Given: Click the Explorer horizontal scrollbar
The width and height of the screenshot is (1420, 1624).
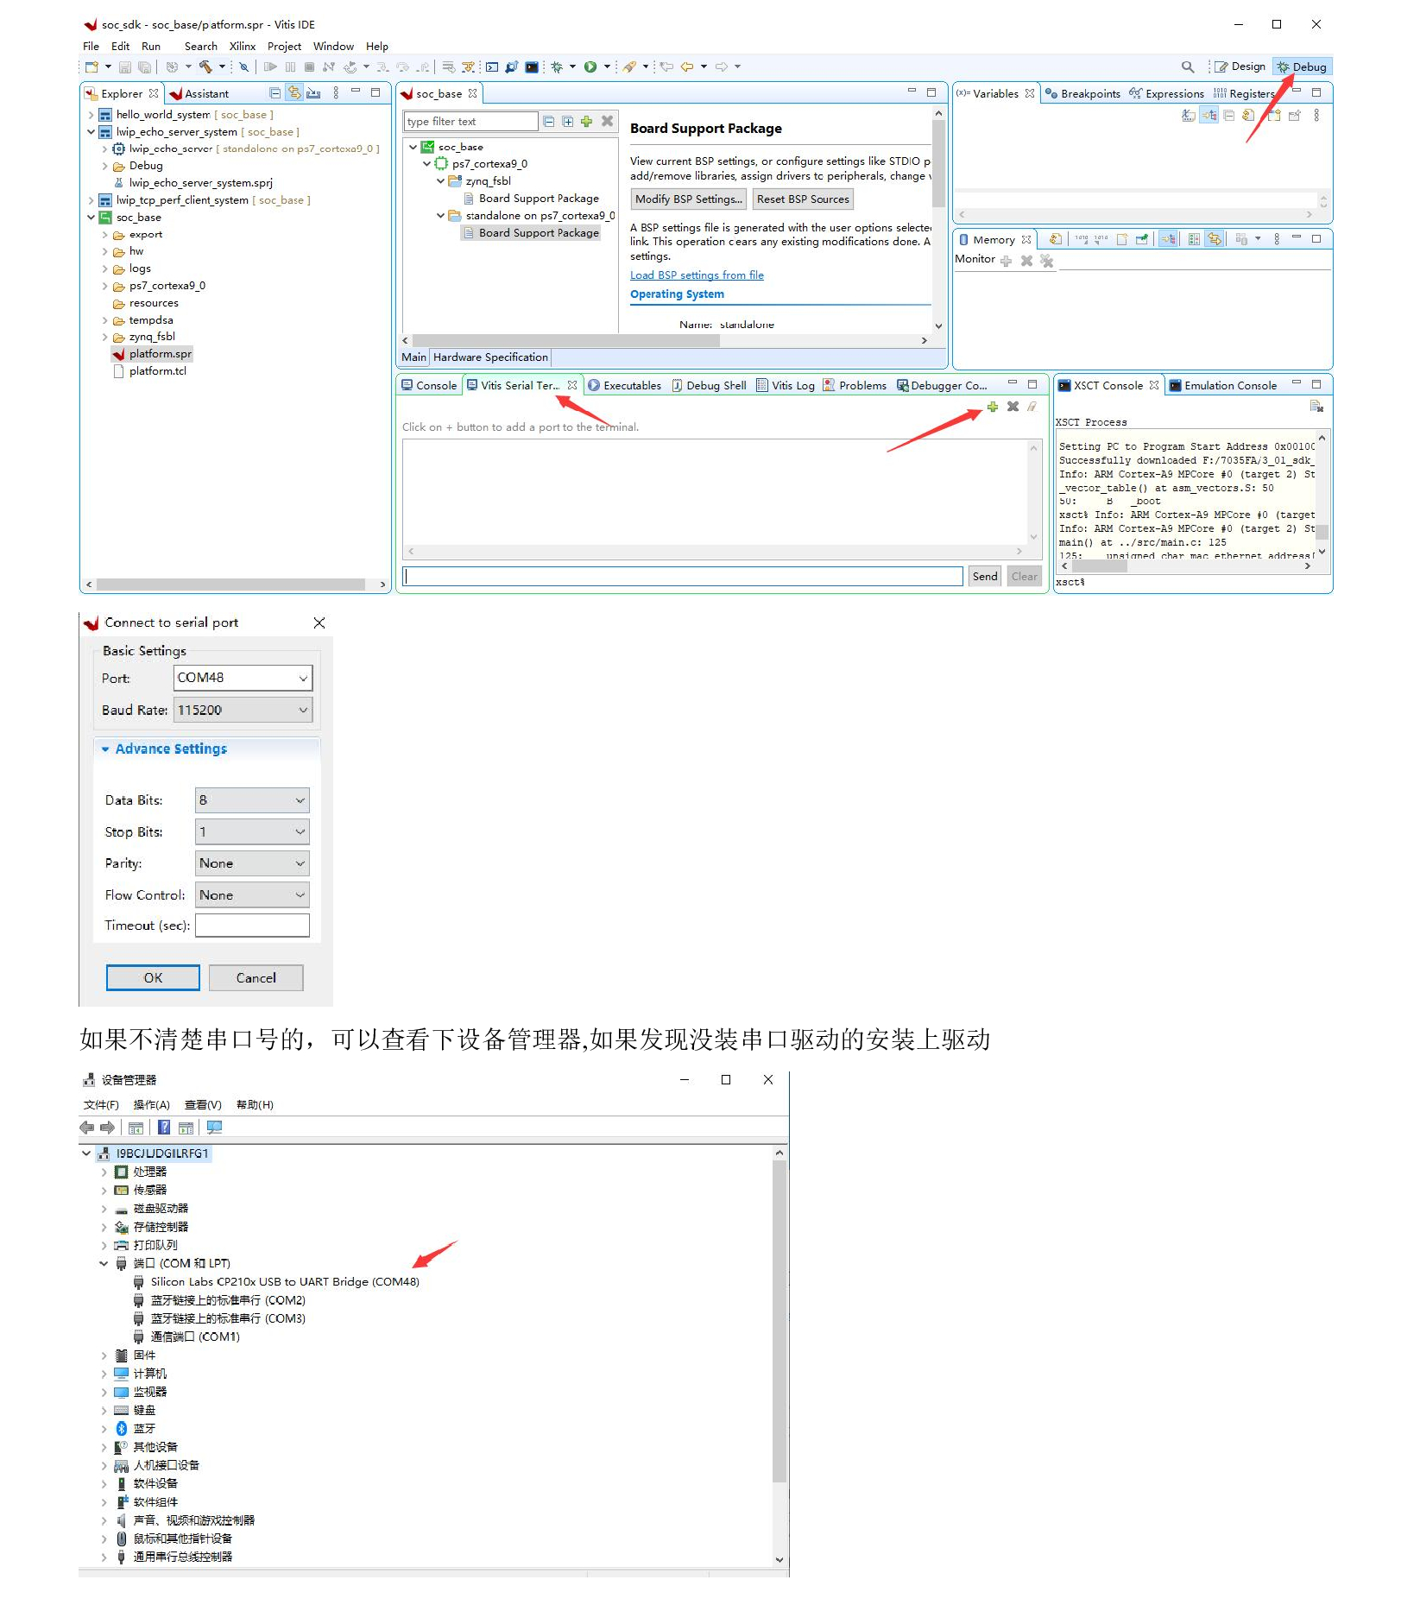Looking at the screenshot, I should click(x=230, y=585).
